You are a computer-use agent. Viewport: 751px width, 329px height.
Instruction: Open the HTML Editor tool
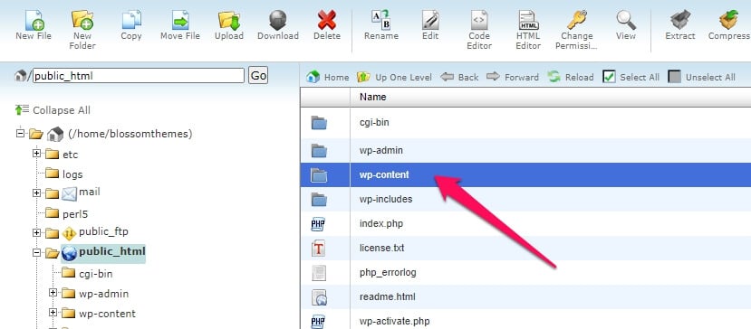[x=528, y=20]
